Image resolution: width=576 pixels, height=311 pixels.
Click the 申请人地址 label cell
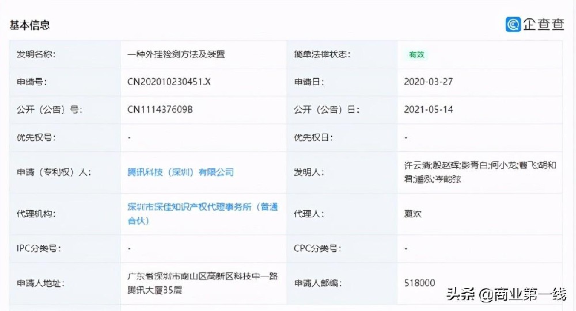65,283
